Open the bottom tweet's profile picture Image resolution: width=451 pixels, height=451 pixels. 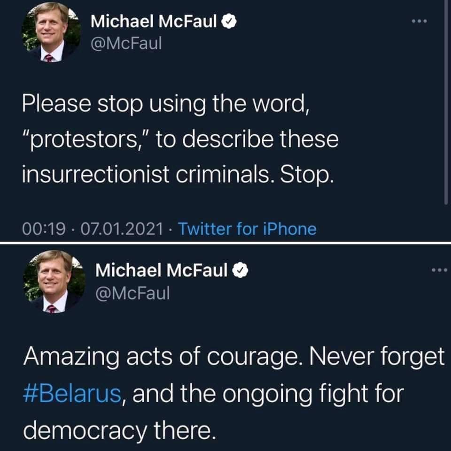click(54, 281)
